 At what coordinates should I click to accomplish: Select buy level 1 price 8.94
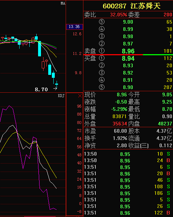pos(128,59)
